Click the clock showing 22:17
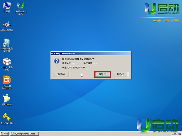182x136 pixels. 175,134
